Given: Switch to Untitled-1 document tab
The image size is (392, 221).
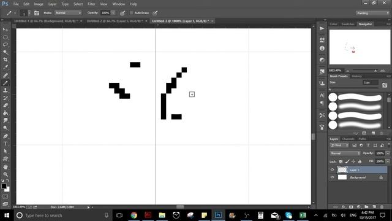Looking at the screenshot, I should coord(46,21).
